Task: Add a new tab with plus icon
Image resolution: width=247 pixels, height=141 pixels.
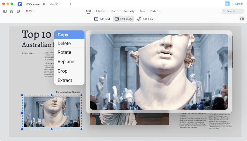Action: pos(70,4)
